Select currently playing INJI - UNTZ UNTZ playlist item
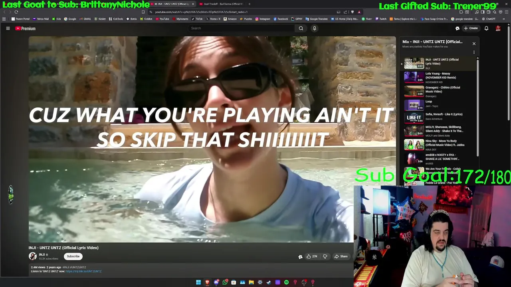511x287 pixels. click(x=438, y=63)
